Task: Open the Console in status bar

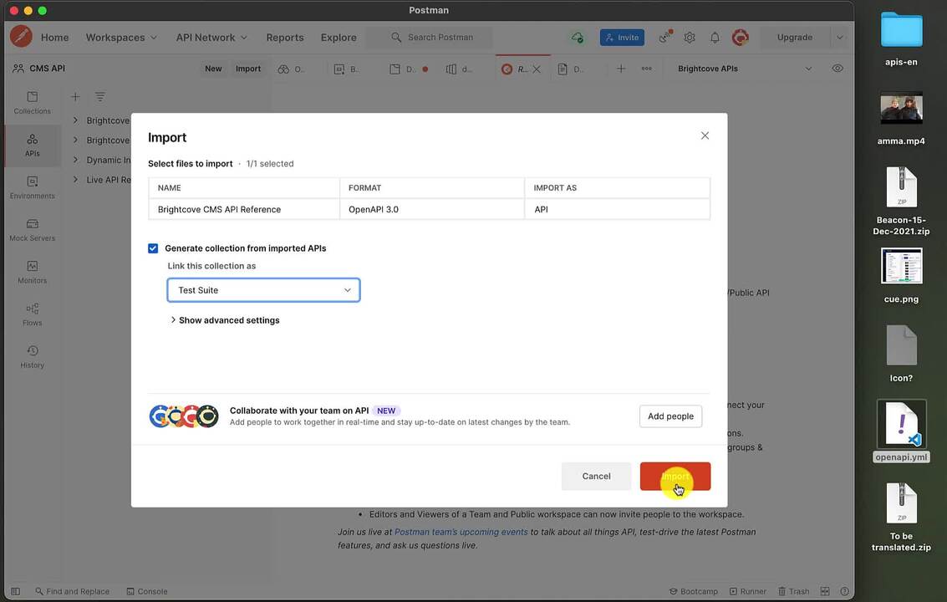Action: point(147,591)
